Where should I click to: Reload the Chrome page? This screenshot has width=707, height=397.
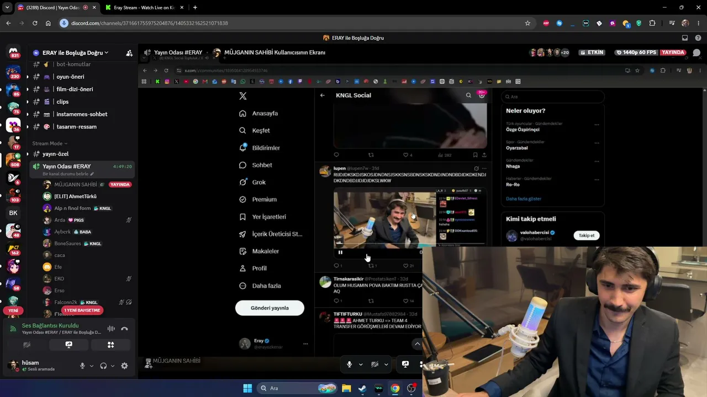click(x=35, y=23)
